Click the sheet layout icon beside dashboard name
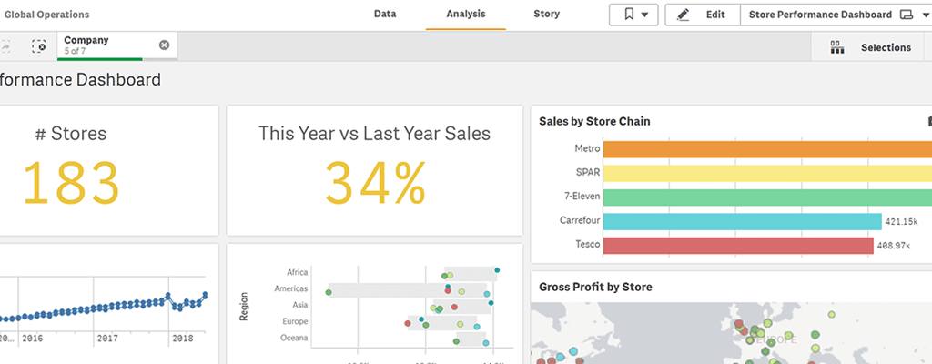This screenshot has width=932, height=364. pyautogui.click(x=907, y=15)
